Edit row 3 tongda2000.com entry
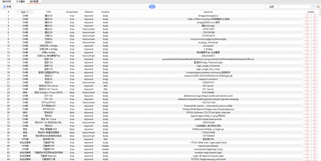Screen dimensions: 321x161 point(307,23)
